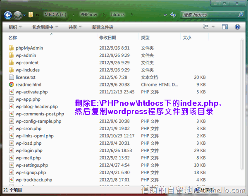248x196 pixels.
Task: Select the wp-activate.php file icon
Action: click(12, 92)
